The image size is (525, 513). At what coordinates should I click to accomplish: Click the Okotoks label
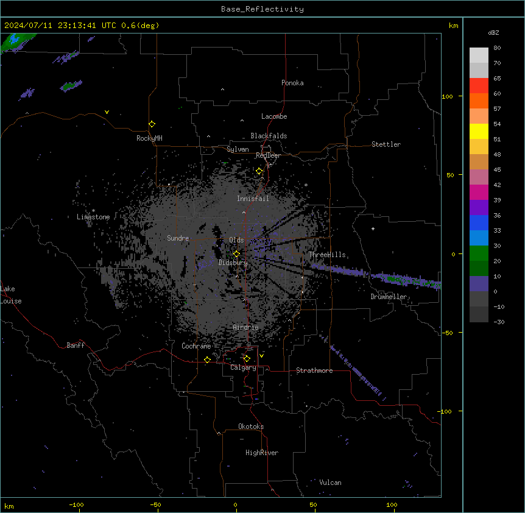click(251, 426)
